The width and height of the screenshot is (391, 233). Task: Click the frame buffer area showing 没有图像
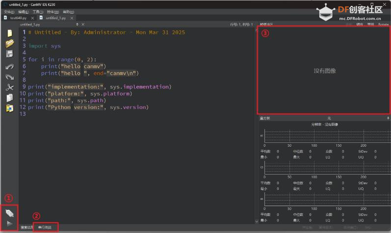coord(324,71)
